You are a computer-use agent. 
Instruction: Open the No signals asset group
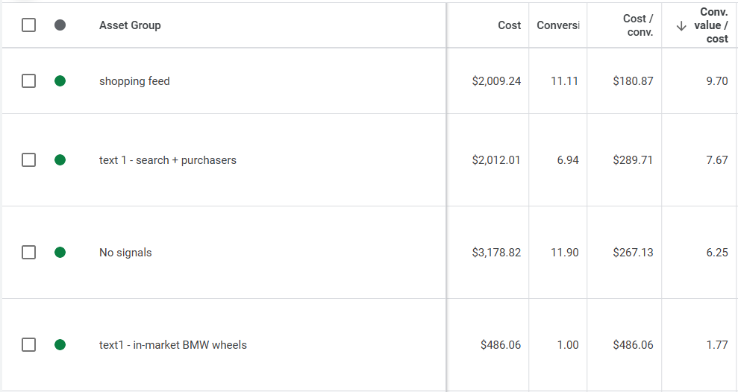point(125,253)
